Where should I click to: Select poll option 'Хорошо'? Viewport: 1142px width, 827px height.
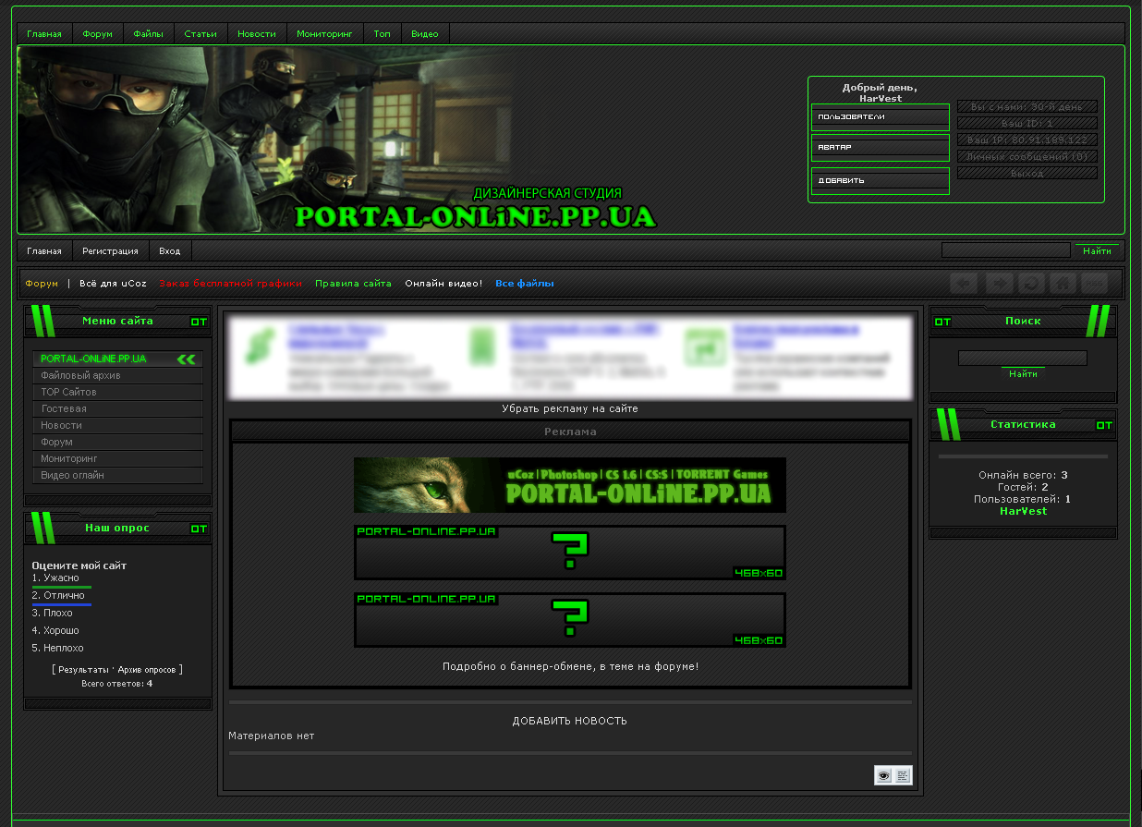61,630
